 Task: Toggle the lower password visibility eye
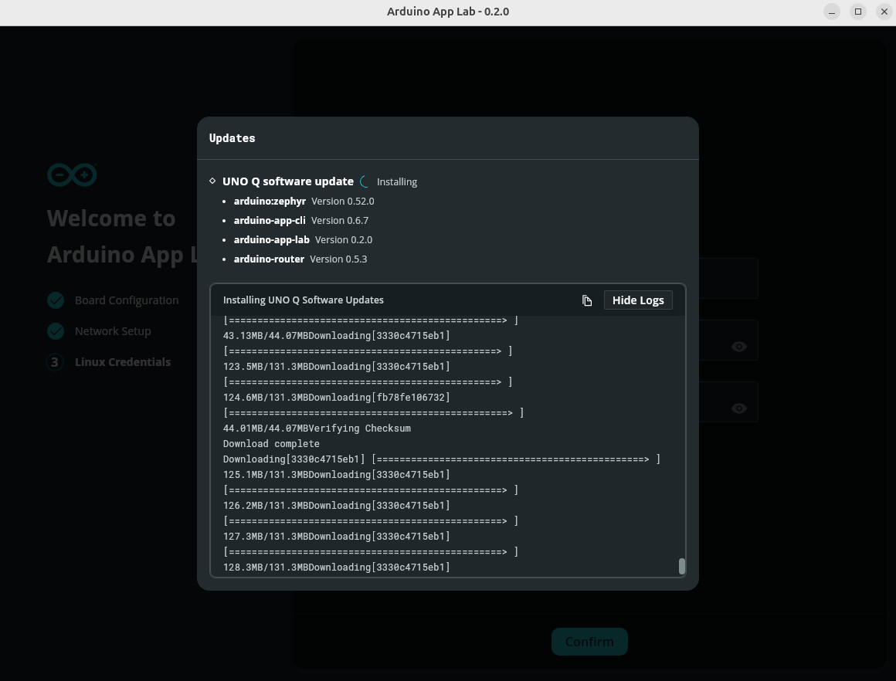tap(739, 408)
